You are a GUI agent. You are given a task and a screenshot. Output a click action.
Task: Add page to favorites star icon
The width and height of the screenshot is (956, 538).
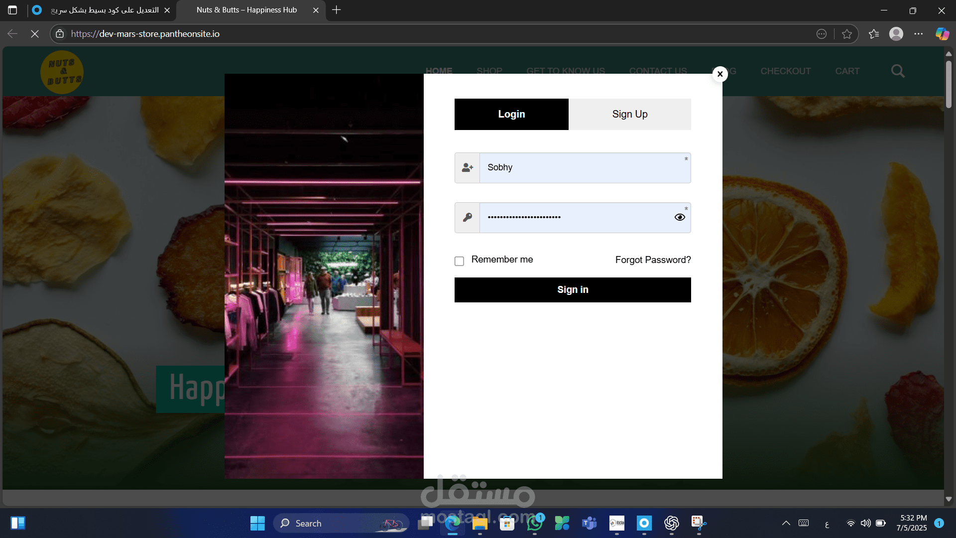click(x=847, y=34)
